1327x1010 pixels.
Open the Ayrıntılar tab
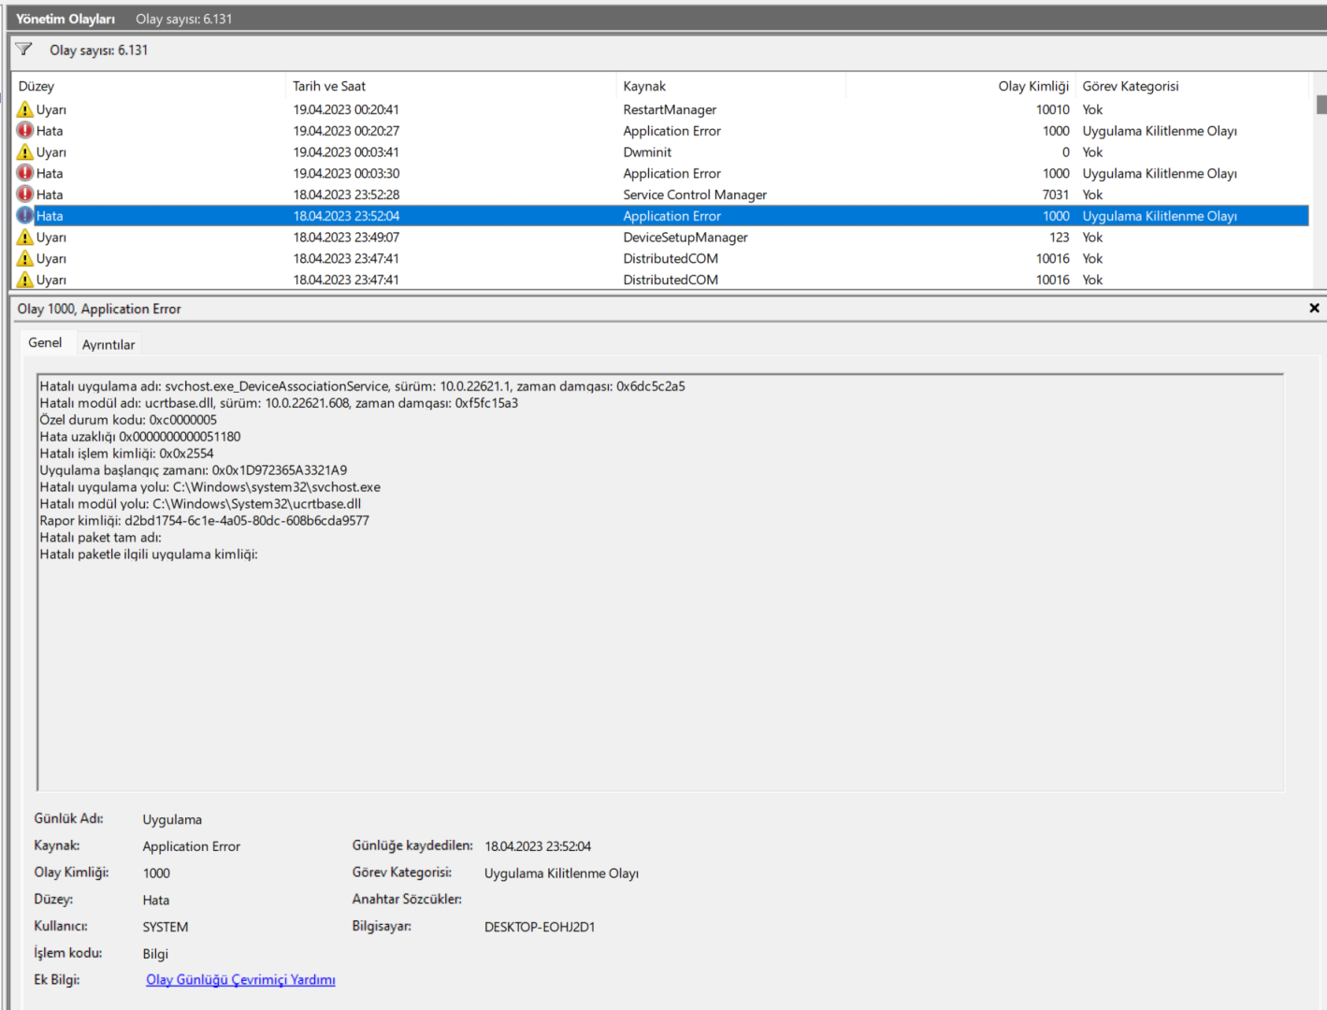[108, 344]
